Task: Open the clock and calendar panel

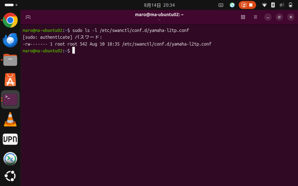Action: coord(159,5)
